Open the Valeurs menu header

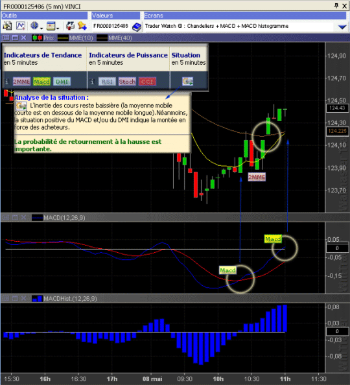click(115, 16)
